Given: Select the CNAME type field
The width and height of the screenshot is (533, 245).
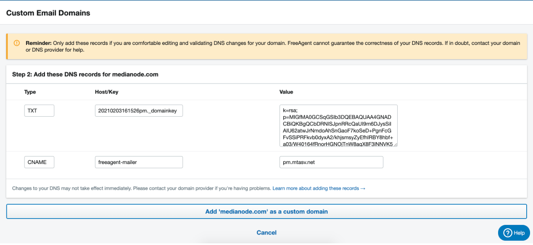Looking at the screenshot, I should pos(39,162).
